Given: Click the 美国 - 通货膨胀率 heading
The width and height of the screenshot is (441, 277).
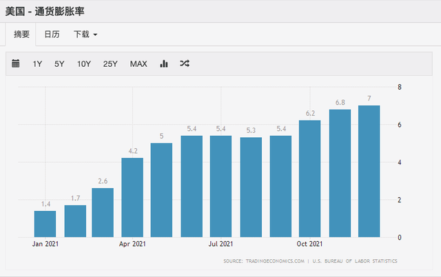Looking at the screenshot, I should click(45, 11).
